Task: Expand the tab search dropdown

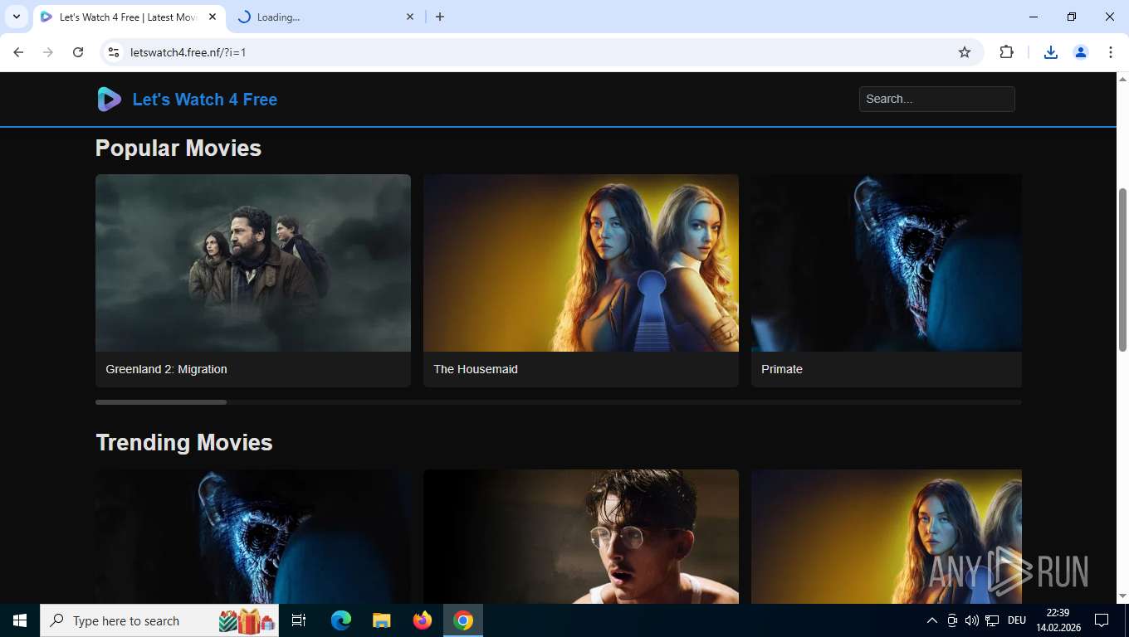Action: [x=16, y=17]
